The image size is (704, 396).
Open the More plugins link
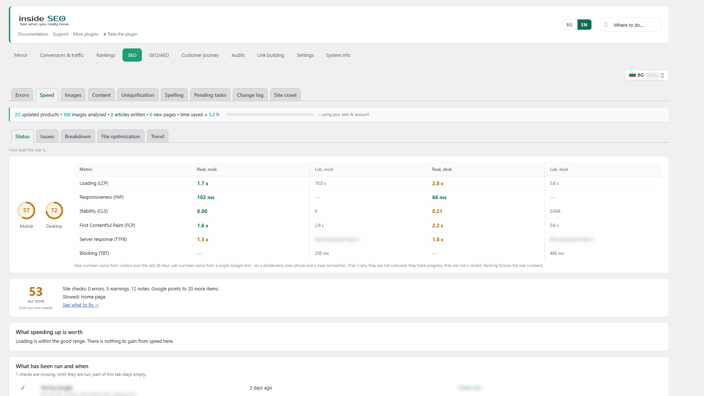tap(85, 34)
